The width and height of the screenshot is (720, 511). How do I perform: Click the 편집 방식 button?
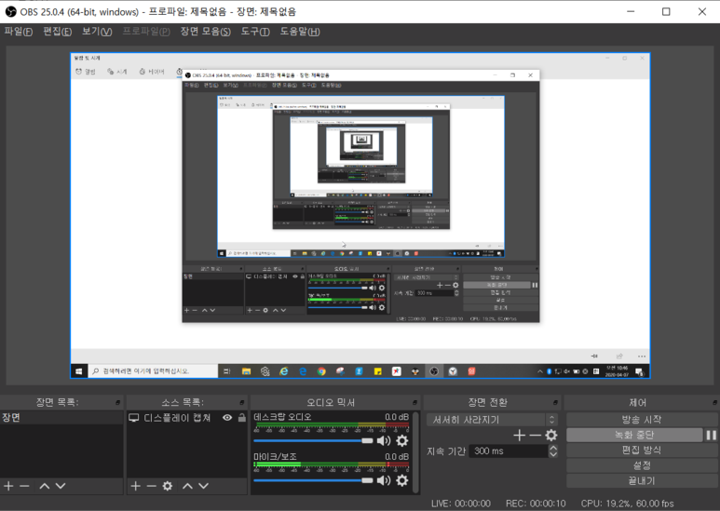[642, 450]
